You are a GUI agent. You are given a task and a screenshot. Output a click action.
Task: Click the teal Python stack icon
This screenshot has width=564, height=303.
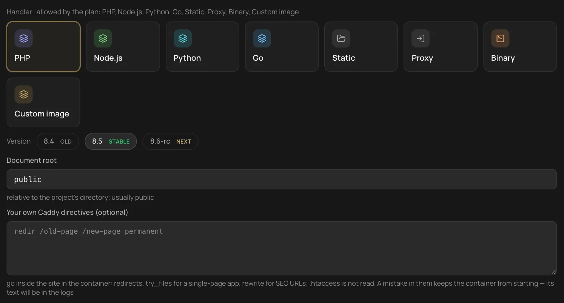[x=183, y=38]
